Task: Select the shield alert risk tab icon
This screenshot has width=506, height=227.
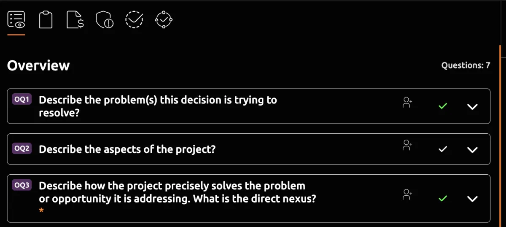Action: [105, 19]
